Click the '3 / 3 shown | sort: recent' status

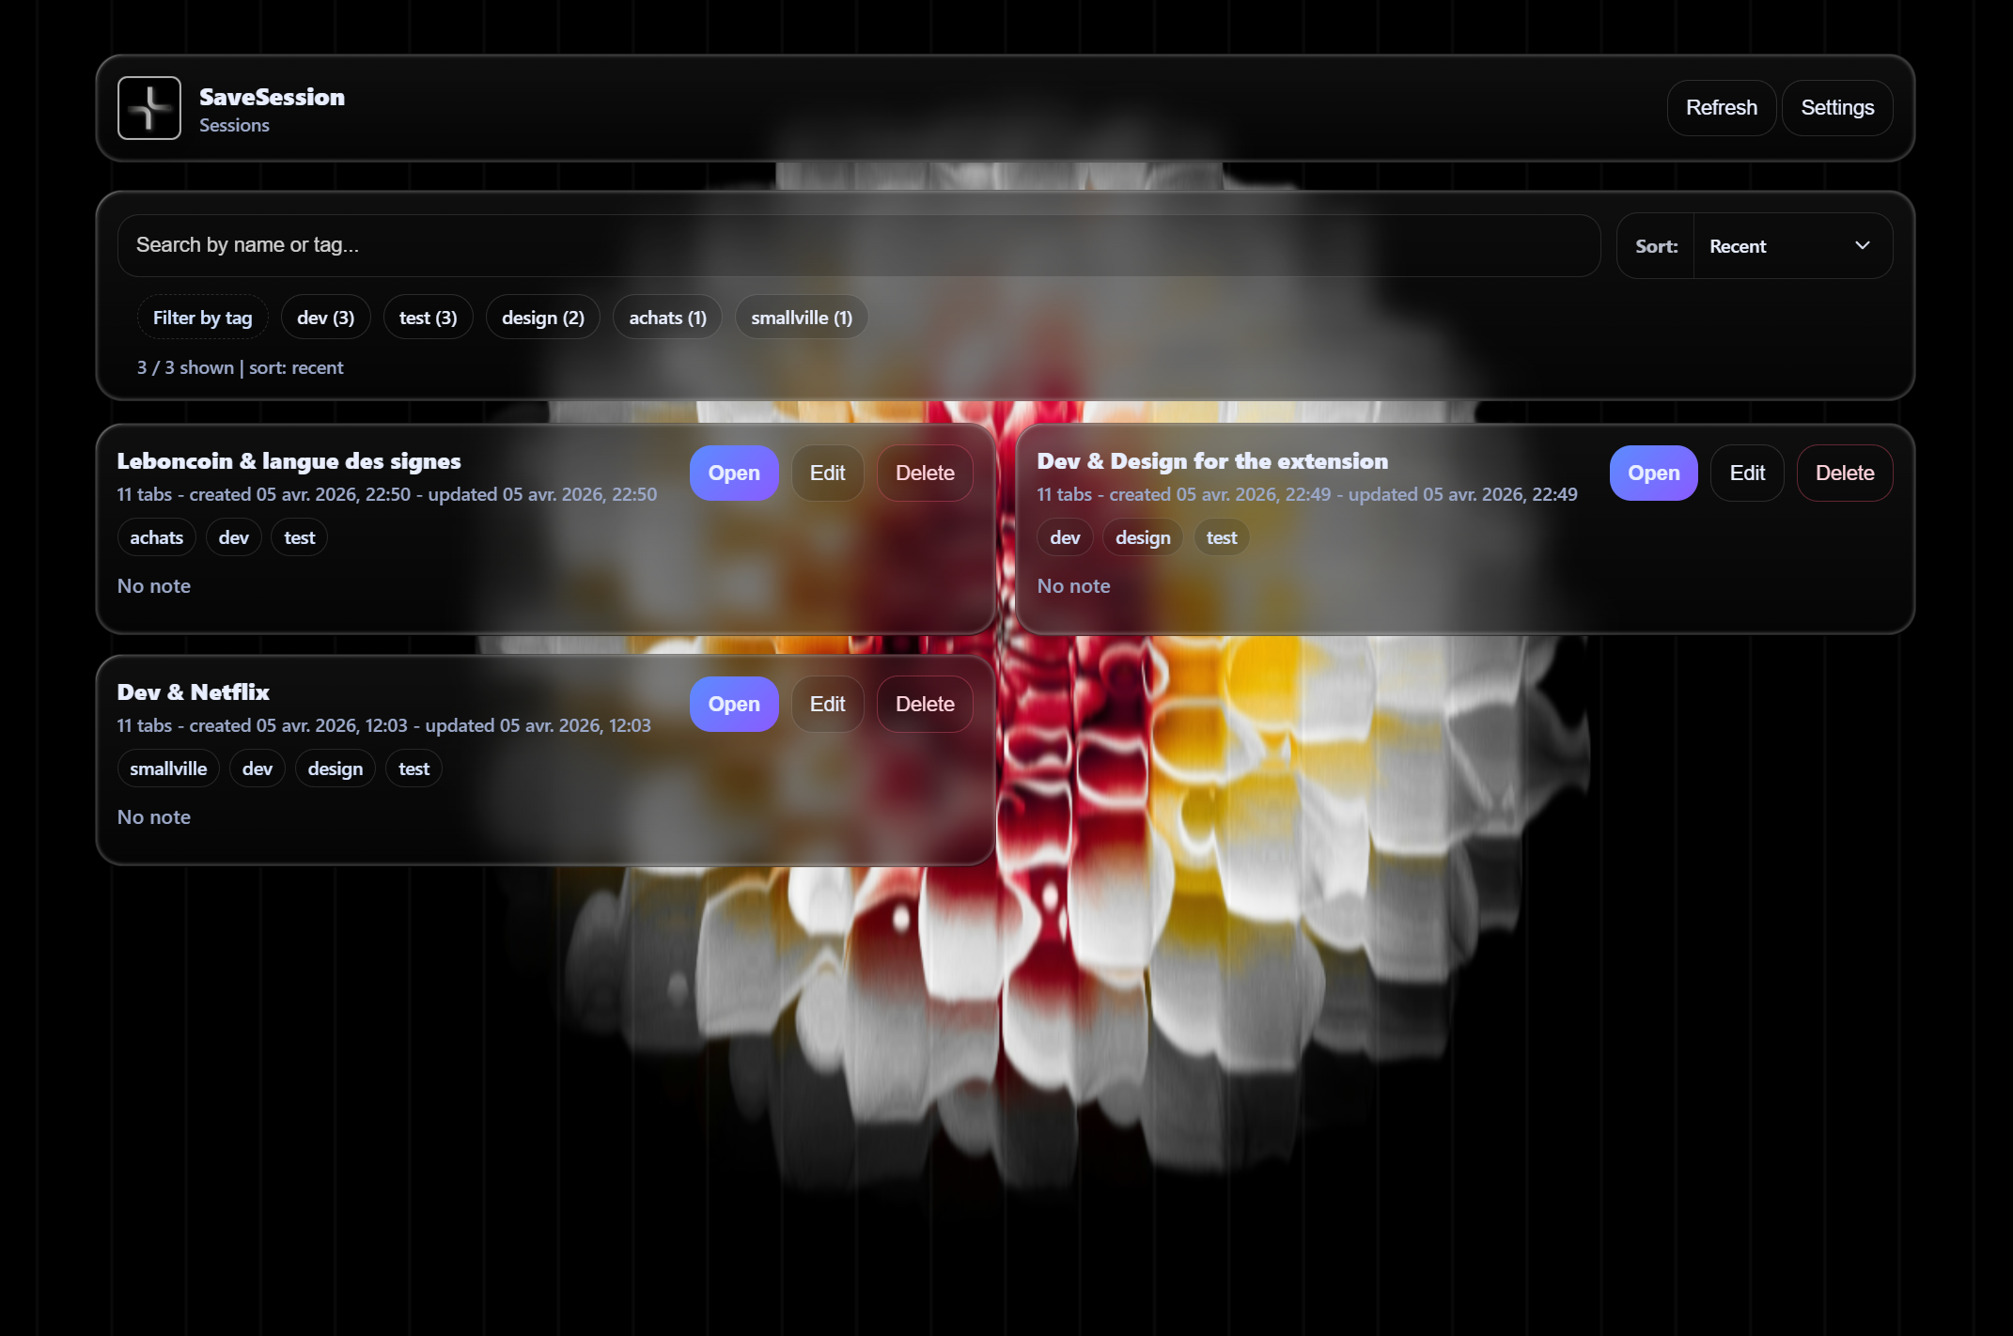pyautogui.click(x=241, y=367)
